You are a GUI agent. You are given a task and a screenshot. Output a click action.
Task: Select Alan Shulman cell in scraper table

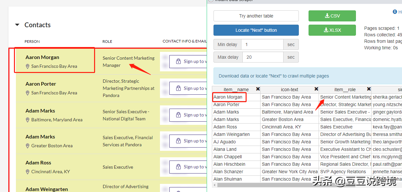pos(236,179)
